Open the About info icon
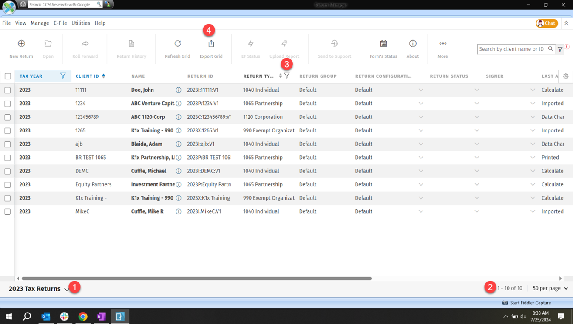The height and width of the screenshot is (324, 573). click(x=413, y=44)
